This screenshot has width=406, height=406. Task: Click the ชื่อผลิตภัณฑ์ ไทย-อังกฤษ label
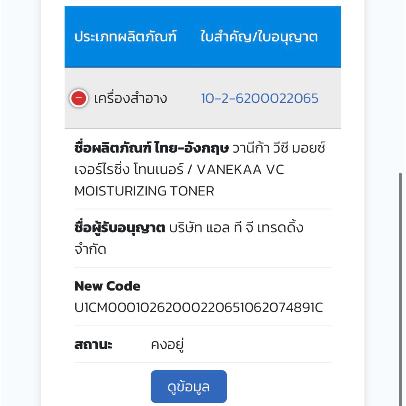pyautogui.click(x=151, y=148)
